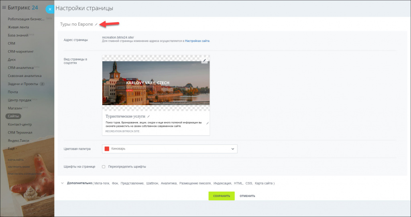411x217 pixels.
Task: Enable Переопределить шрифты checkbox
Action: pyautogui.click(x=104, y=167)
